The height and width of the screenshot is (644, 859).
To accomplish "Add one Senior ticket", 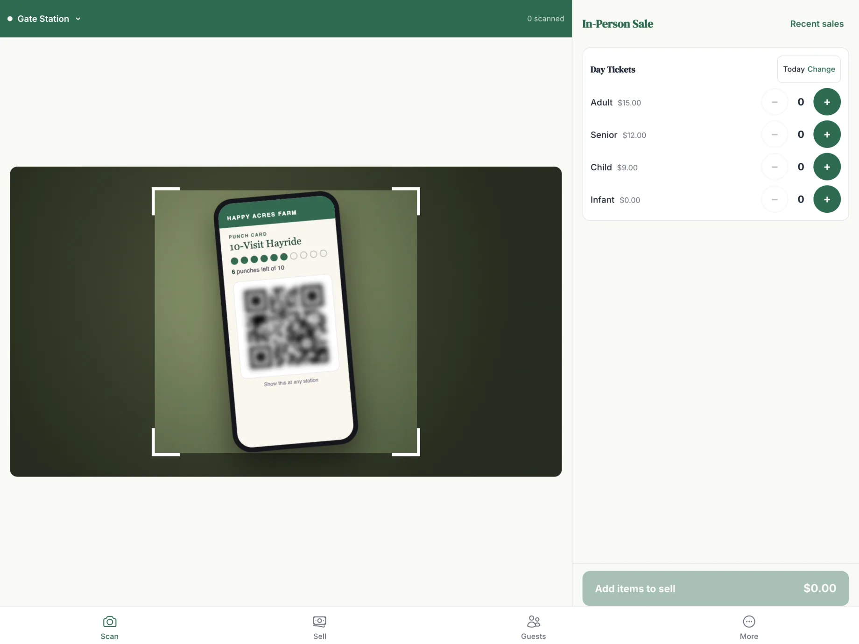I will point(827,134).
